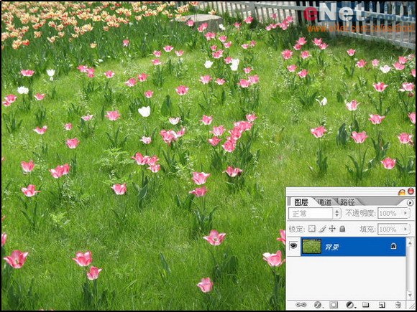The image size is (417, 312).
Task: Switch to the 路径 tab
Action: point(347,202)
